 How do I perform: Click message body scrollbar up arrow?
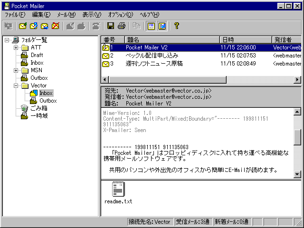(297, 112)
